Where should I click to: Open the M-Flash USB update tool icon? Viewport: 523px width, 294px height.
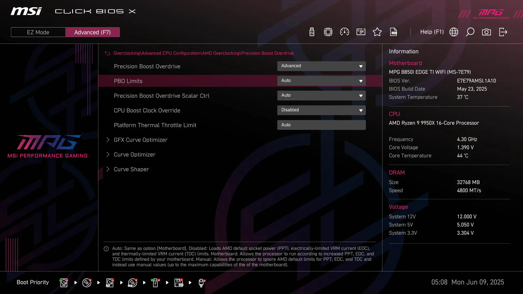312,32
